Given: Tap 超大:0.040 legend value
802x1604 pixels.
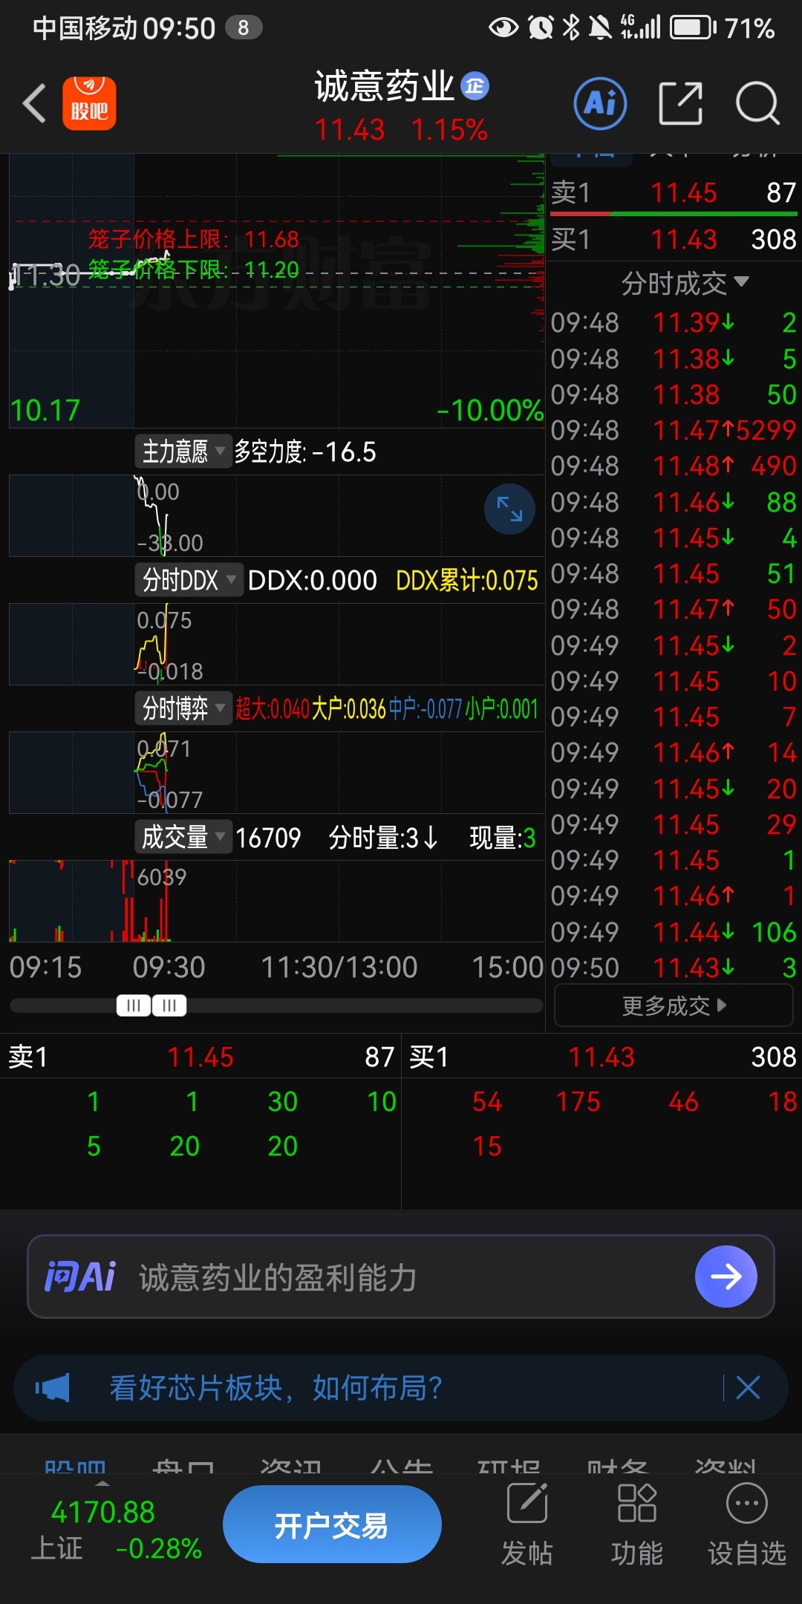Looking at the screenshot, I should pos(272,708).
